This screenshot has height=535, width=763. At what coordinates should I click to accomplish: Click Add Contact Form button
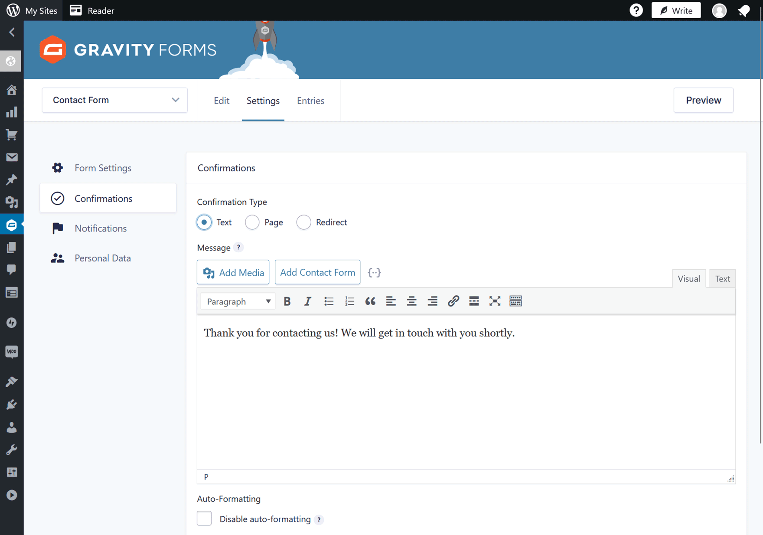[x=317, y=272]
